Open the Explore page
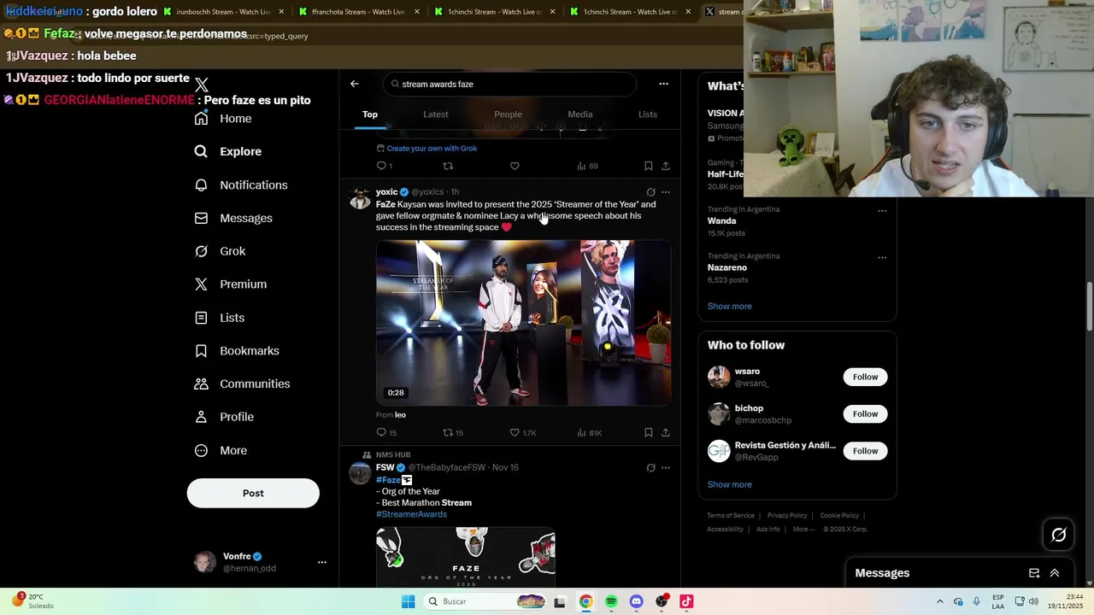The width and height of the screenshot is (1094, 615). coord(228,151)
